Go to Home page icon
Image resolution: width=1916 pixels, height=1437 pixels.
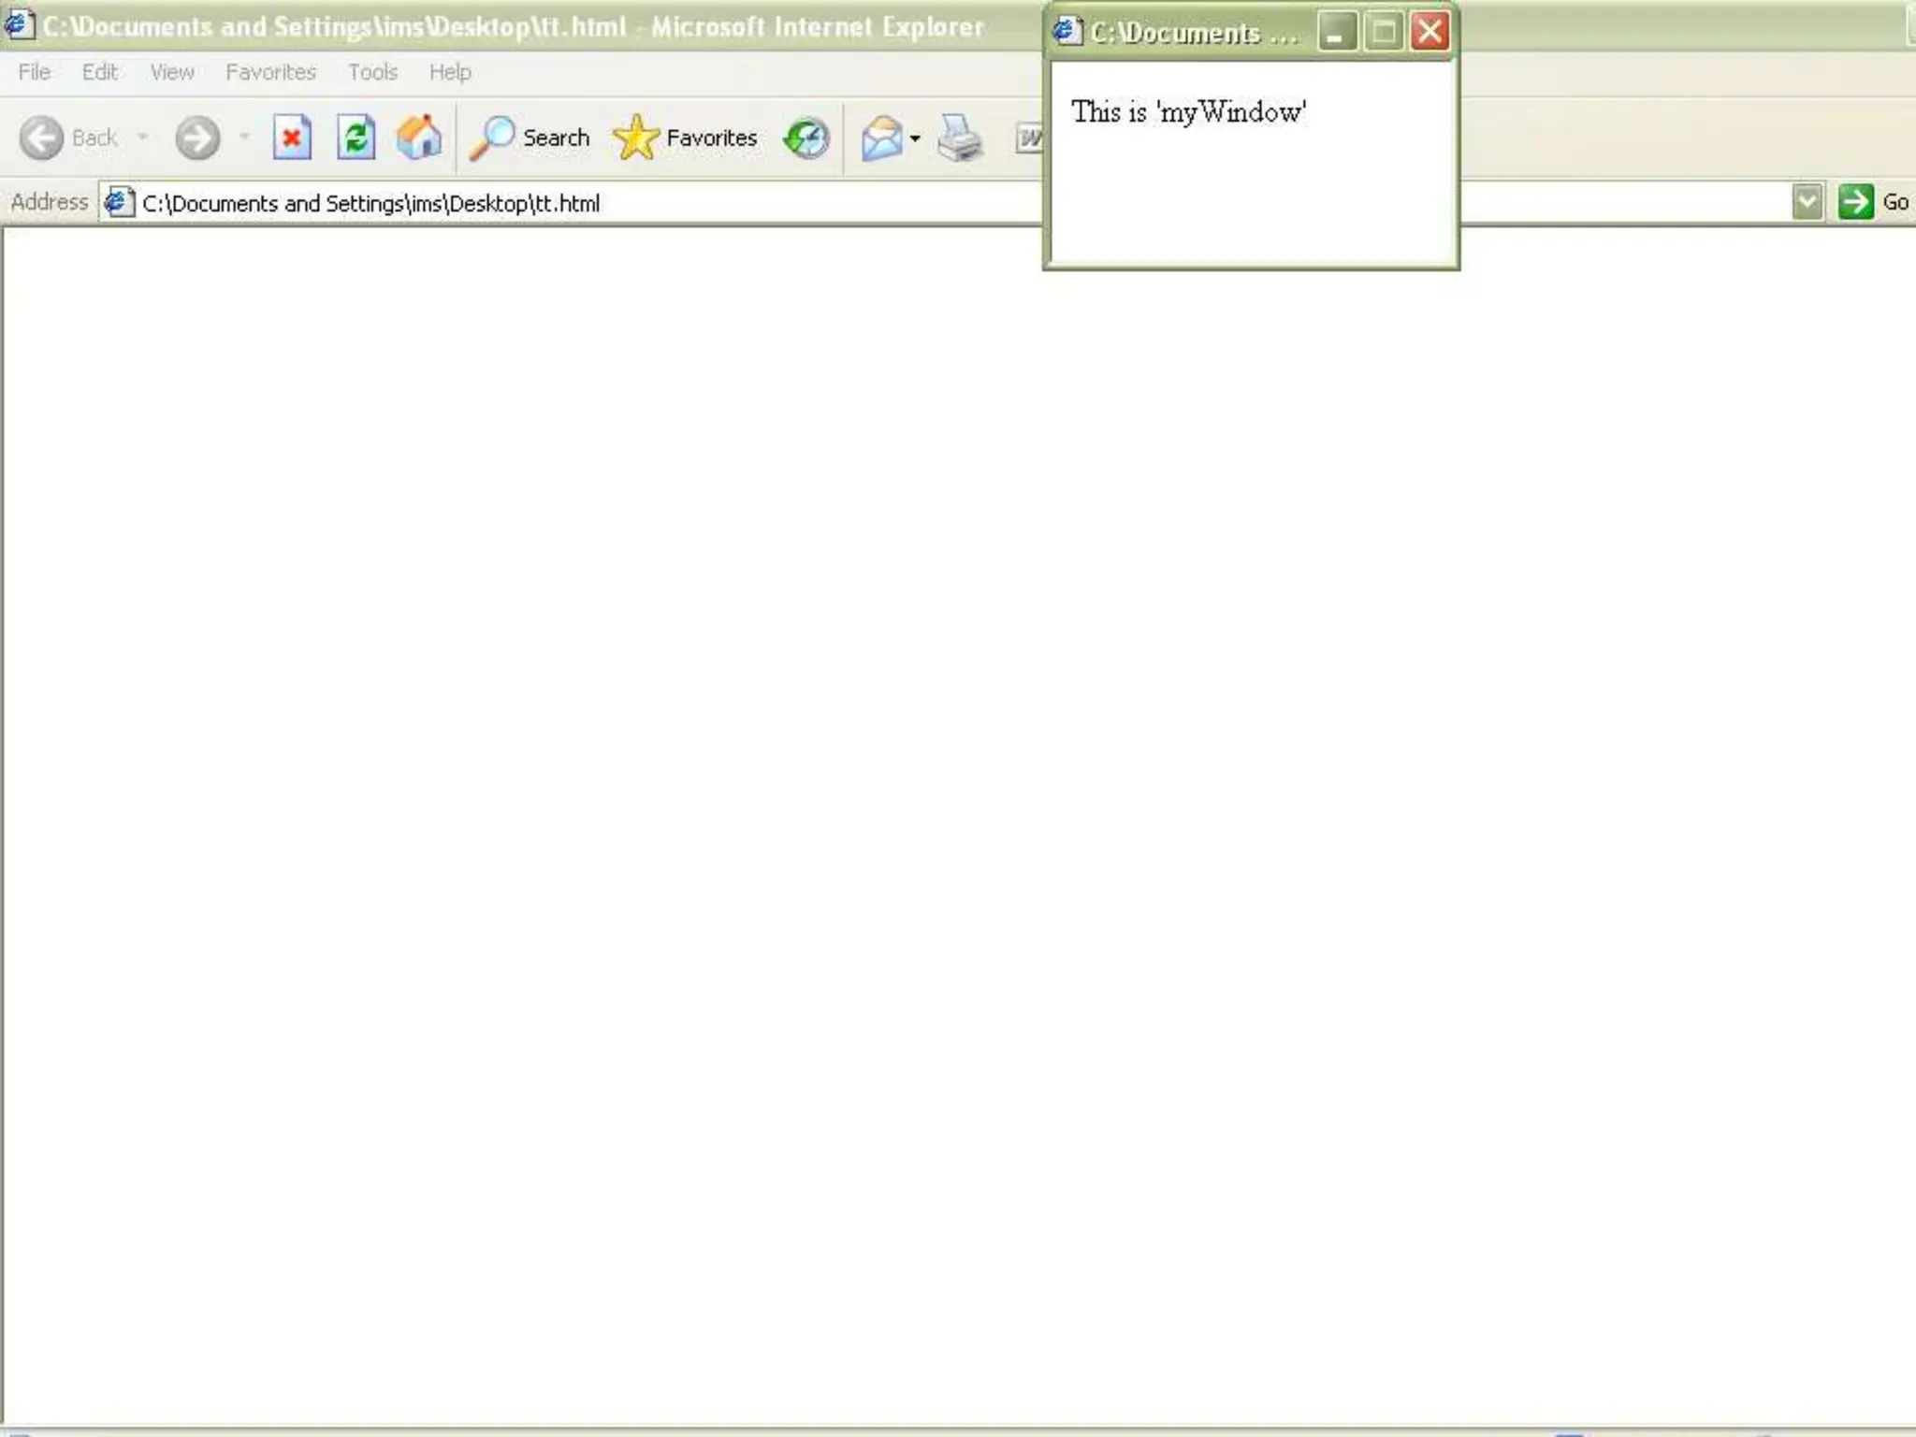point(419,138)
